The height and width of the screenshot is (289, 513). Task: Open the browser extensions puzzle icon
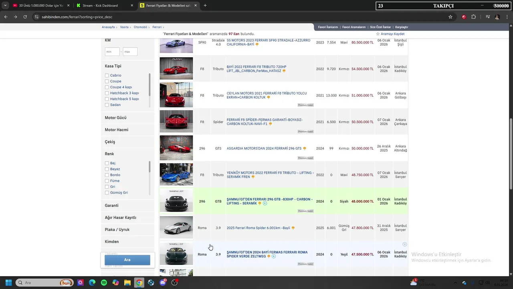tap(474, 17)
